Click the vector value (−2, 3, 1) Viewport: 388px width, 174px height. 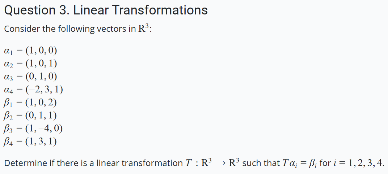pyautogui.click(x=44, y=90)
